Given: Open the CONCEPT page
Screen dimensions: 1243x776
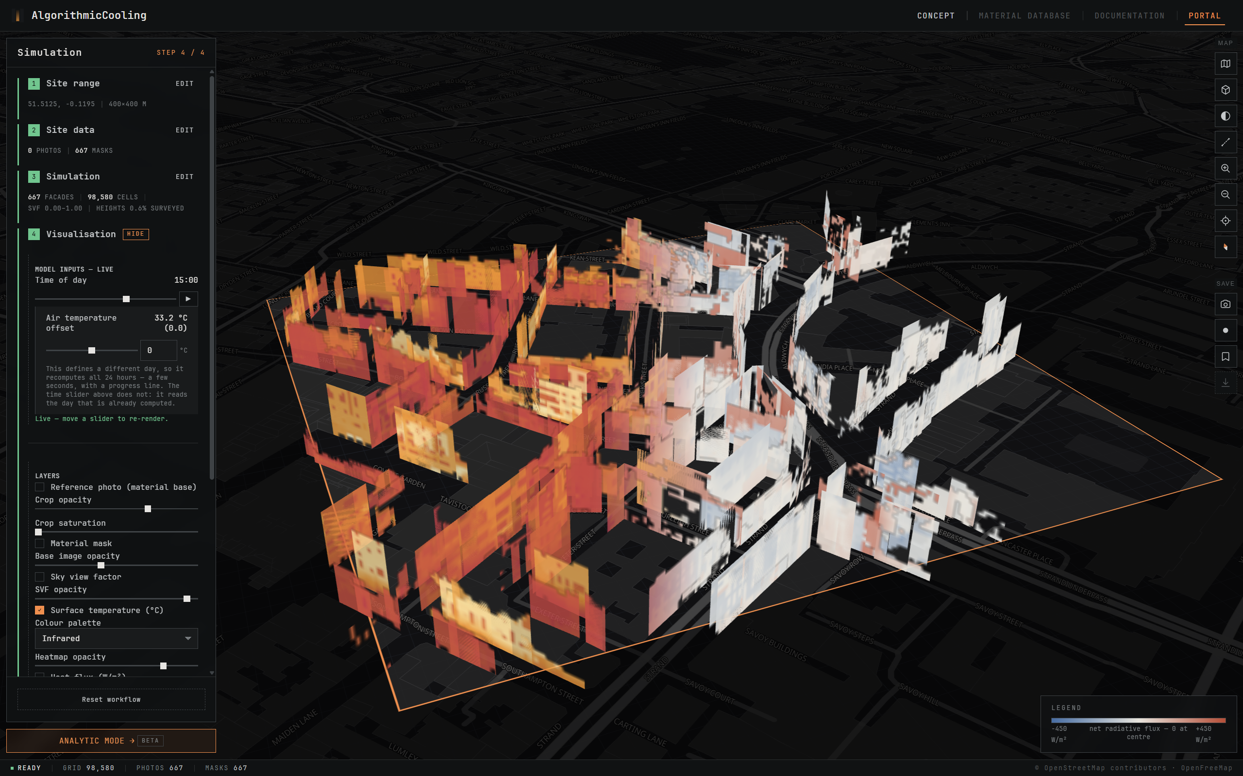Looking at the screenshot, I should point(936,16).
